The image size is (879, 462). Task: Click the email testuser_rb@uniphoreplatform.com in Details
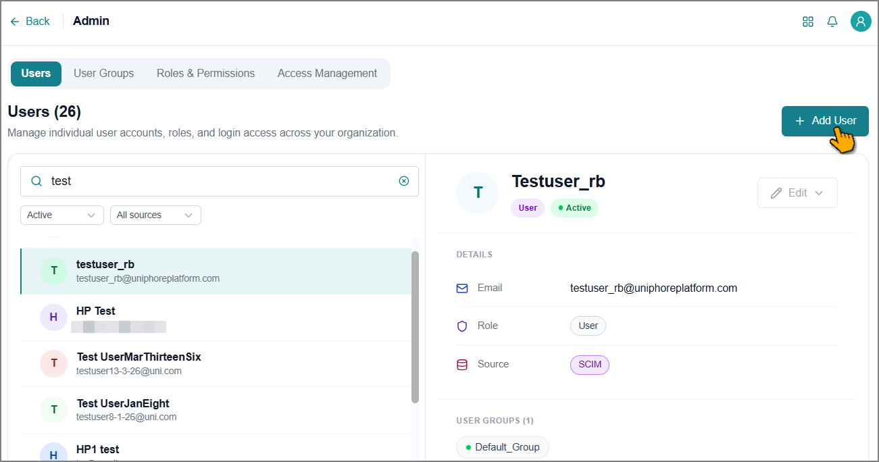[x=653, y=288]
